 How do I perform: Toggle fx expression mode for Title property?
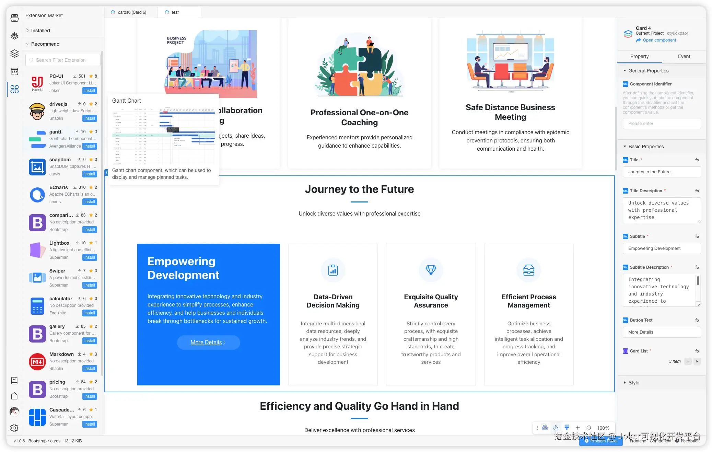pos(697,160)
